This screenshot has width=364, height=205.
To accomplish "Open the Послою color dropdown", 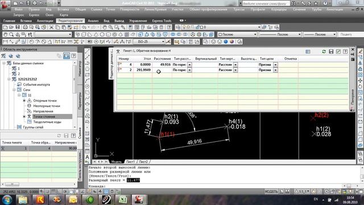I will tap(255, 35).
